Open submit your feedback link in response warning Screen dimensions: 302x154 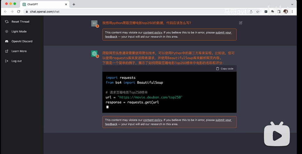pos(223,120)
